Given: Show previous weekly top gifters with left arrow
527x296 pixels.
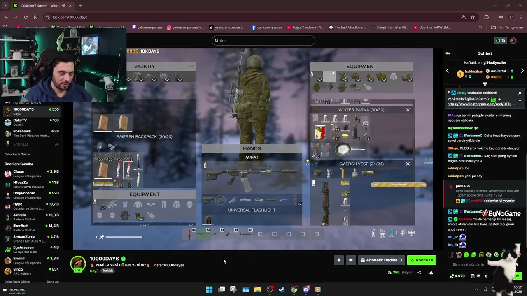Looking at the screenshot, I should point(448,71).
